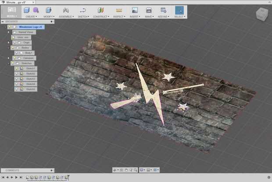Click the purple Create Form icon
This screenshot has width=272, height=182.
click(x=36, y=10)
